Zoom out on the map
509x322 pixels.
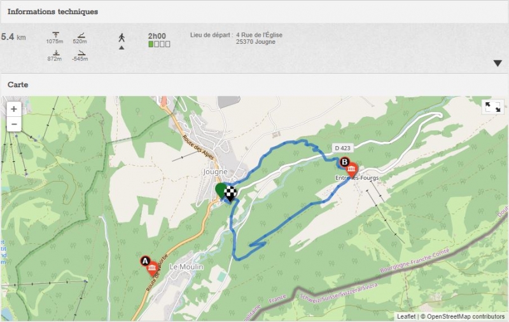[x=13, y=123]
